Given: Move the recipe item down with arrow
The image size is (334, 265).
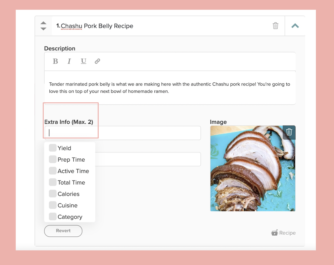Looking at the screenshot, I should pyautogui.click(x=43, y=29).
